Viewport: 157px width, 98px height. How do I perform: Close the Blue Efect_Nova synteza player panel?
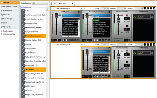pos(110,12)
